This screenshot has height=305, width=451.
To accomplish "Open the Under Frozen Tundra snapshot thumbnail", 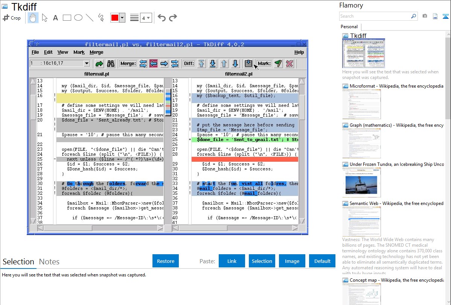I will [x=361, y=182].
